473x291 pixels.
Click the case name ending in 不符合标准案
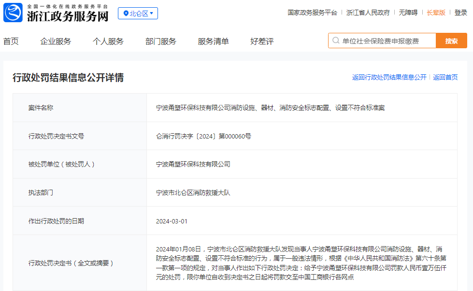coord(270,108)
